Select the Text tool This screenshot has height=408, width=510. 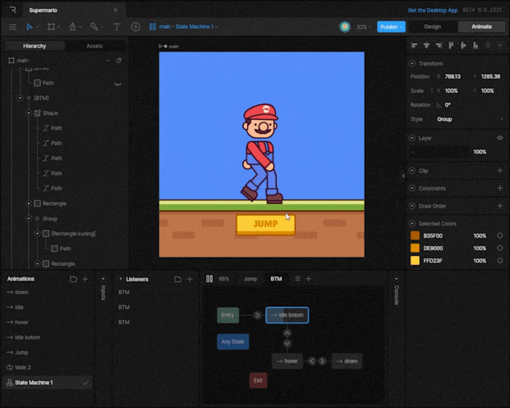117,27
